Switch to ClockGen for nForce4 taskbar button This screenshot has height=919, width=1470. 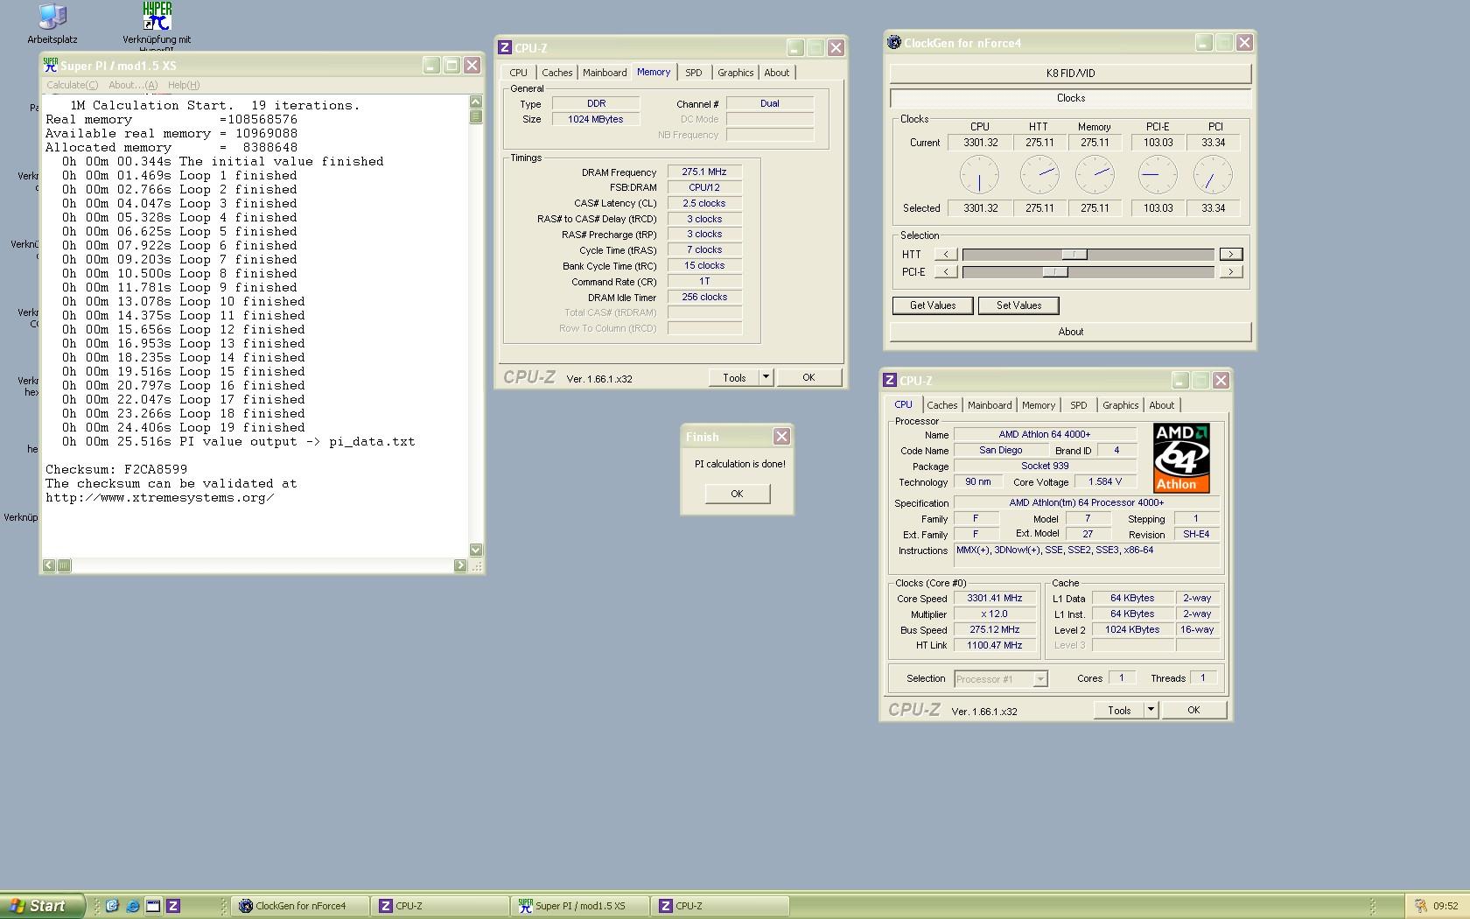300,906
